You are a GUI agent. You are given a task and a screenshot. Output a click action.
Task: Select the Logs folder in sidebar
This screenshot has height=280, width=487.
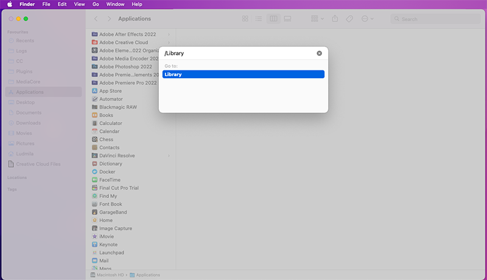coord(43,51)
